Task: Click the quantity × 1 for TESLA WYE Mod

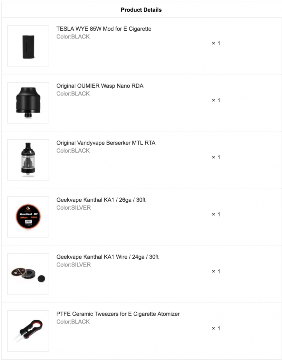Action: coord(216,43)
